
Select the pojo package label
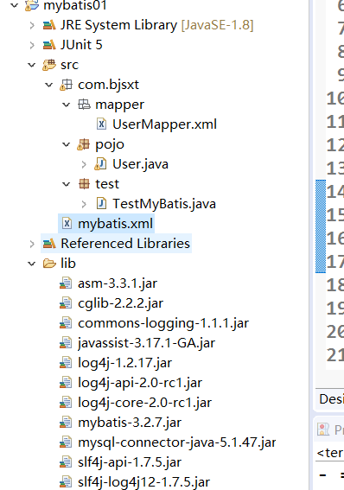coord(110,144)
